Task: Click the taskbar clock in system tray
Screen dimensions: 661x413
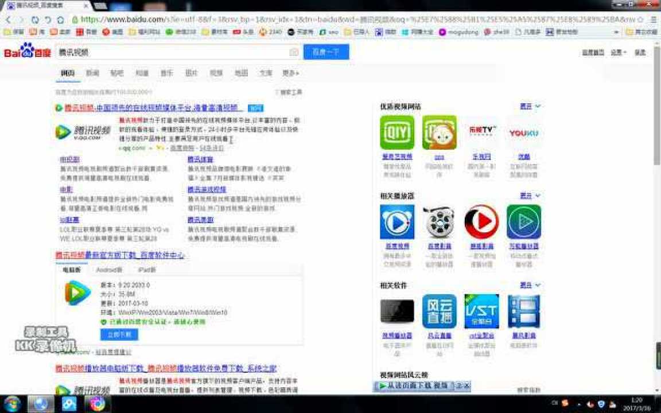Action: pos(636,404)
